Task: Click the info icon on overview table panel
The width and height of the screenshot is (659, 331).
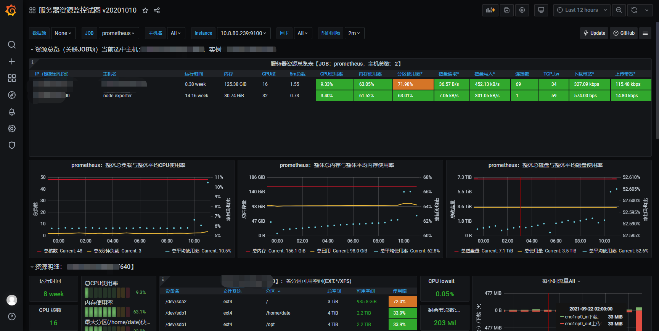Action: (32, 62)
